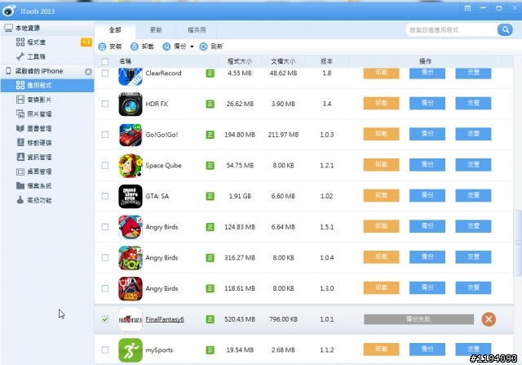Open the Applications (應用程式) sidebar item
The width and height of the screenshot is (522, 365).
pyautogui.click(x=47, y=86)
